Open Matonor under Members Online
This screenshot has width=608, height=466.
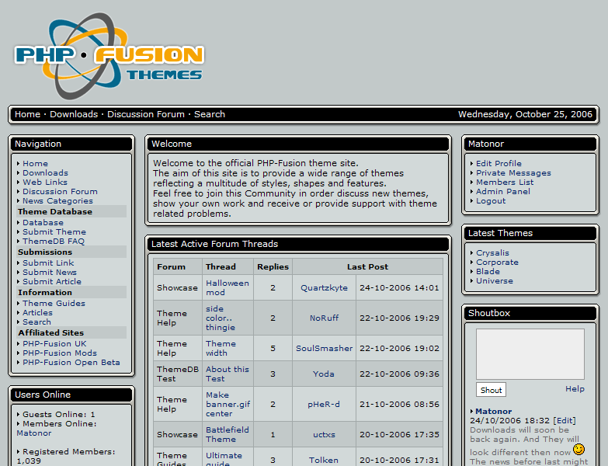33,433
